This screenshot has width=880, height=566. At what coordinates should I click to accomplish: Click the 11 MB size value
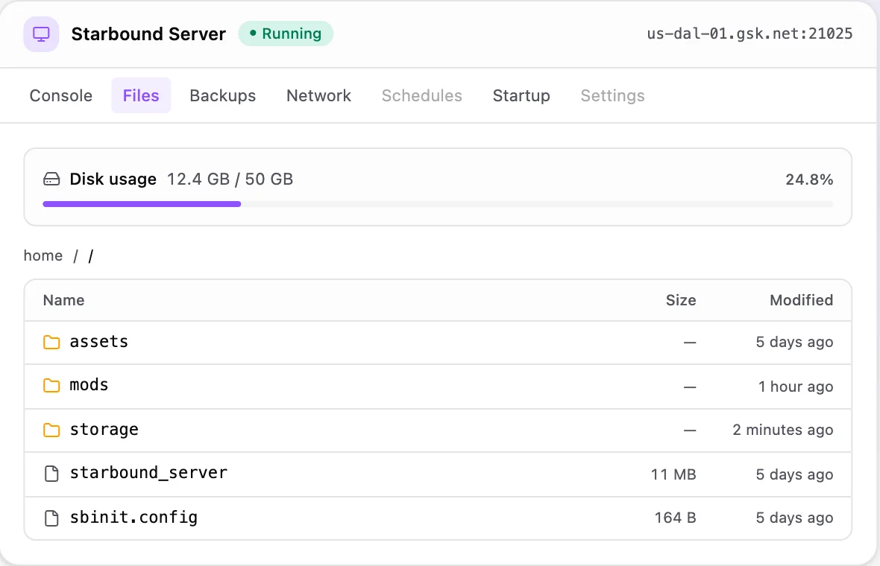673,474
